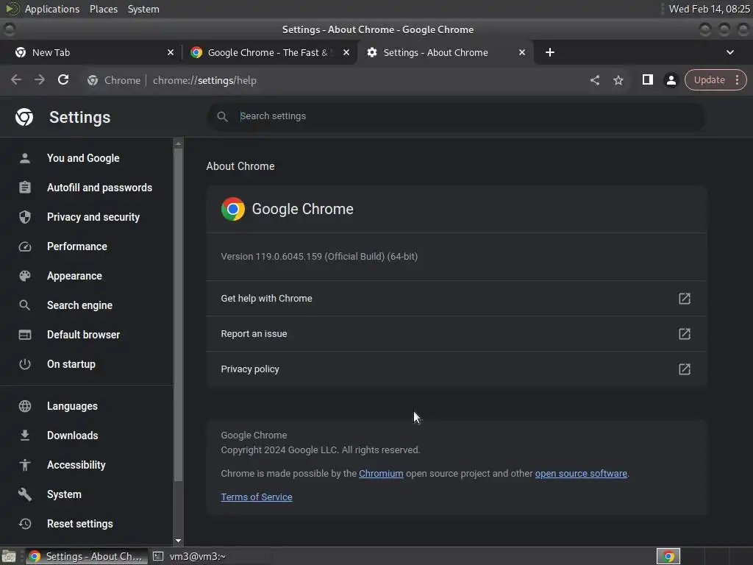
Task: Click the shield icon for Privacy
Action: tap(25, 217)
